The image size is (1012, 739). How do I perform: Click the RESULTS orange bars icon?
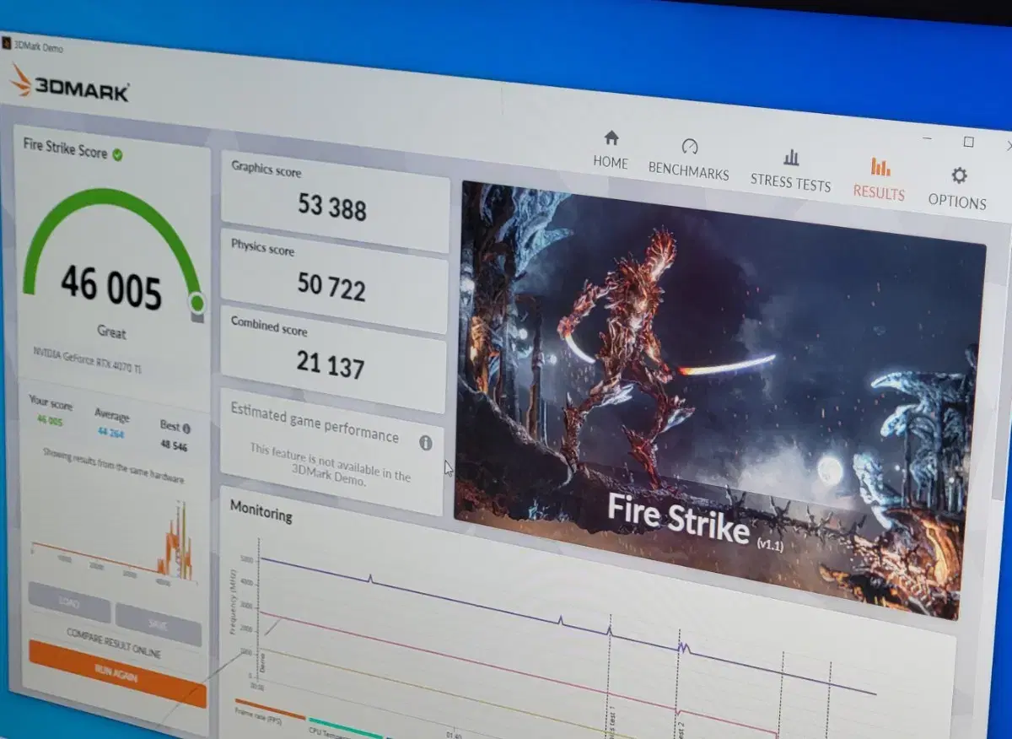tap(880, 166)
